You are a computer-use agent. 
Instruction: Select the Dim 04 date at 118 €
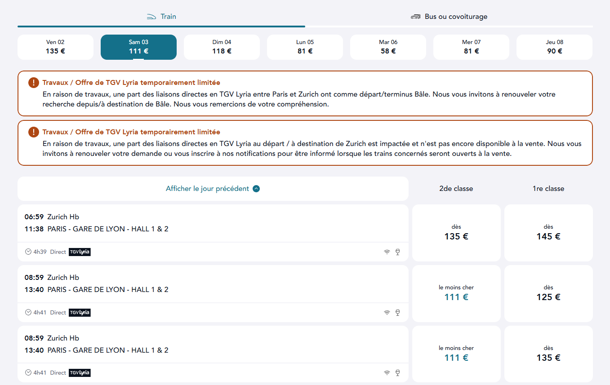coord(222,47)
